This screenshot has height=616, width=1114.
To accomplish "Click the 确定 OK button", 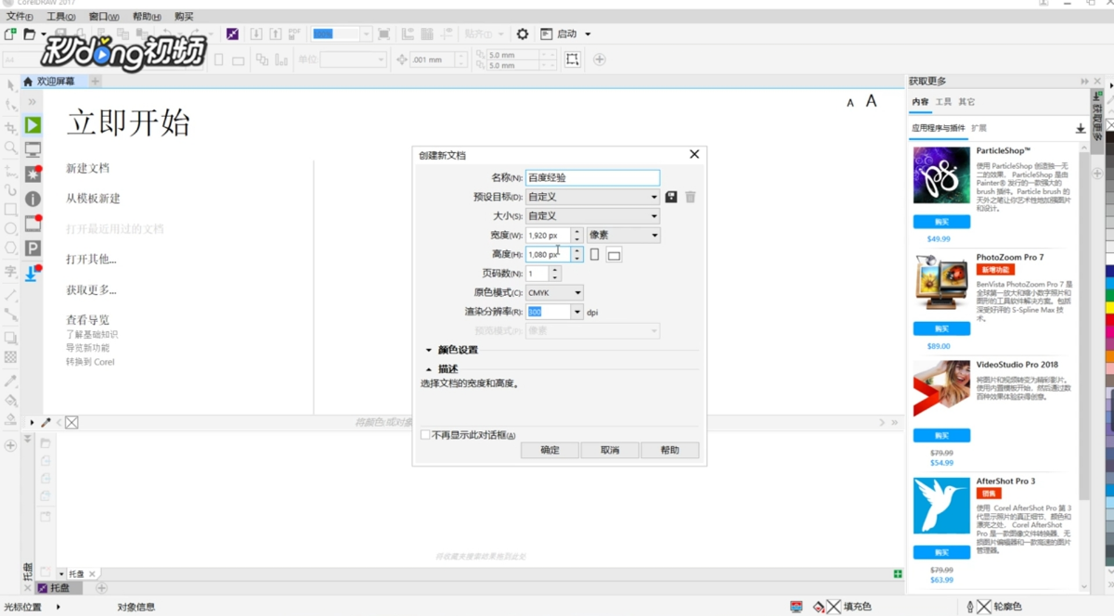I will 551,450.
